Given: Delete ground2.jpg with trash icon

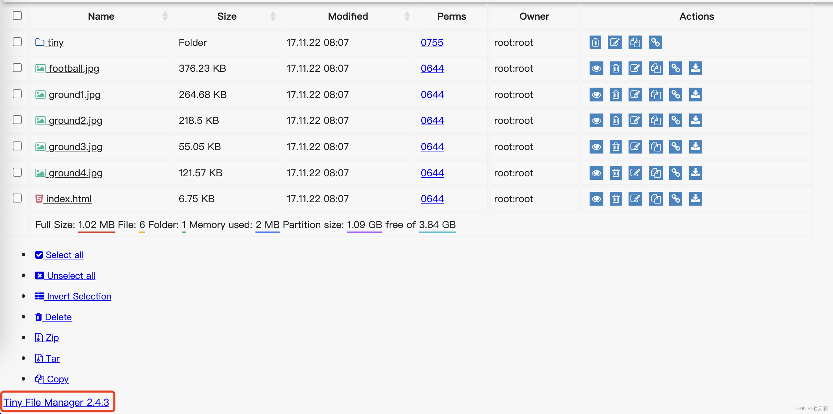Looking at the screenshot, I should (x=616, y=121).
